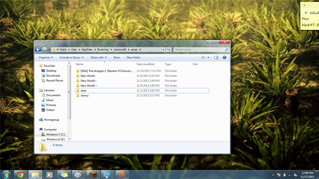Click navigation pane scroll up arrow
319x179 pixels.
[x=69, y=63]
